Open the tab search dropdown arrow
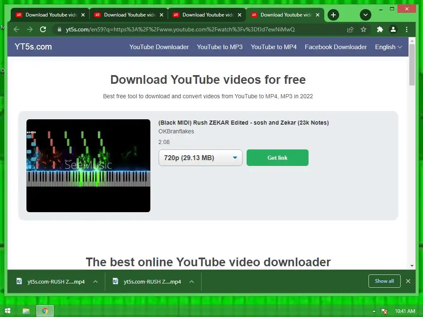Viewport: 423px width, 317px height. [366, 15]
